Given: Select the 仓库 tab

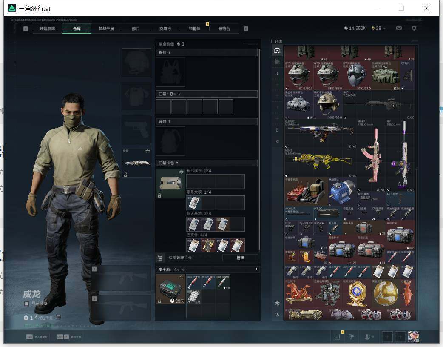Looking at the screenshot, I should pos(77,29).
